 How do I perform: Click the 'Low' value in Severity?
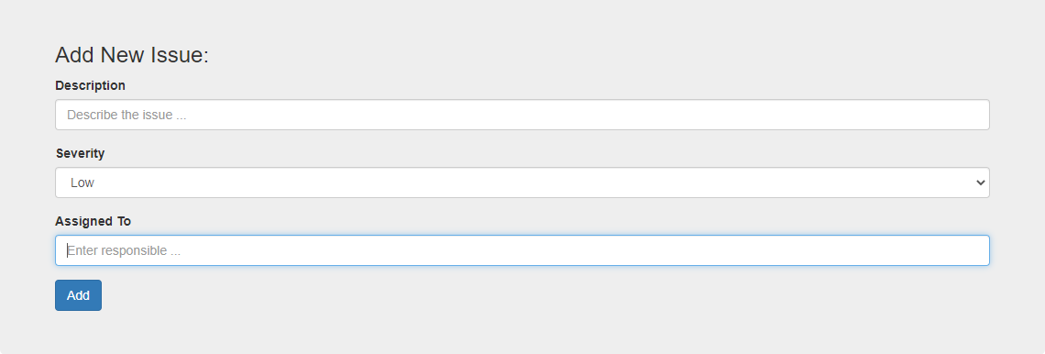coord(82,183)
